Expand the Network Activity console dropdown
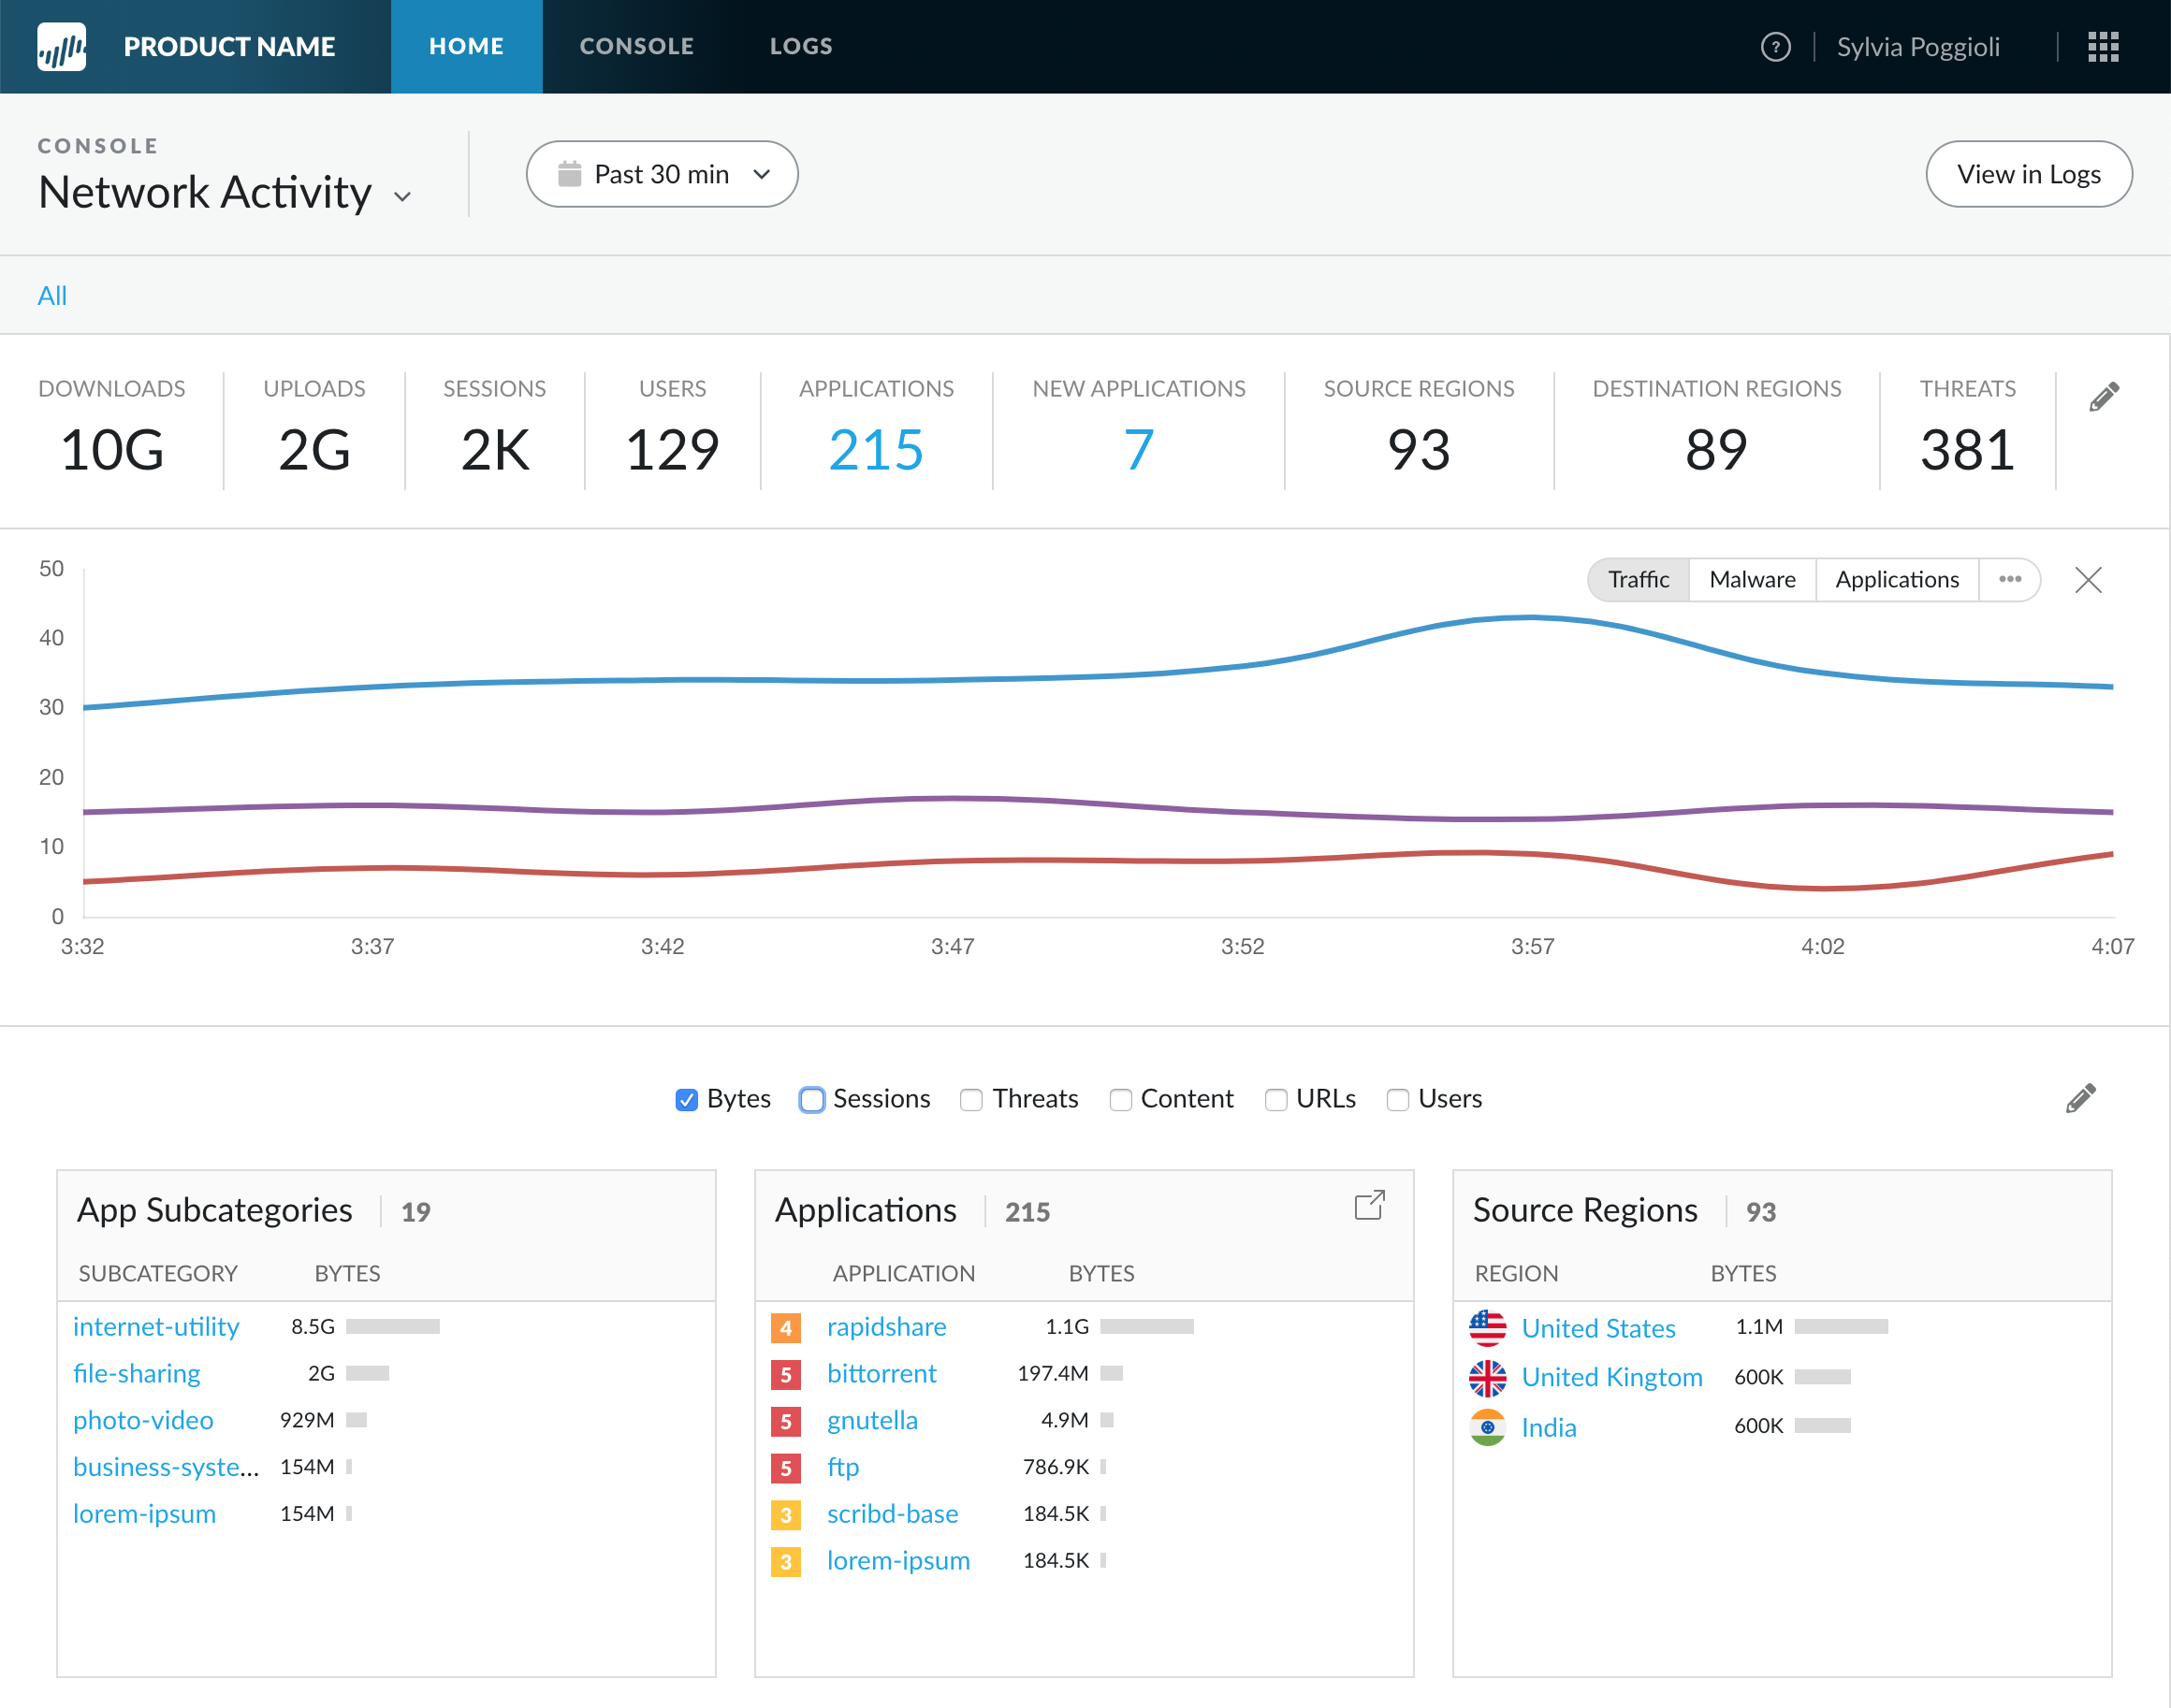This screenshot has height=1708, width=2171. (402, 197)
